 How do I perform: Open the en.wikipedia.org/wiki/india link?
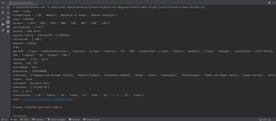coord(48,99)
